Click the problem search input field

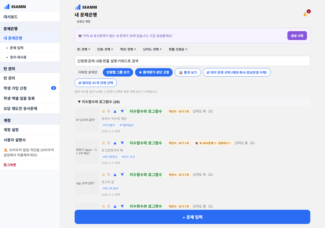(x=192, y=61)
